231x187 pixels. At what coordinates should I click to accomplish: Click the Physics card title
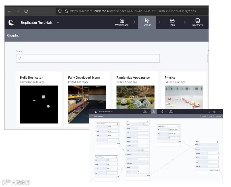(x=170, y=77)
